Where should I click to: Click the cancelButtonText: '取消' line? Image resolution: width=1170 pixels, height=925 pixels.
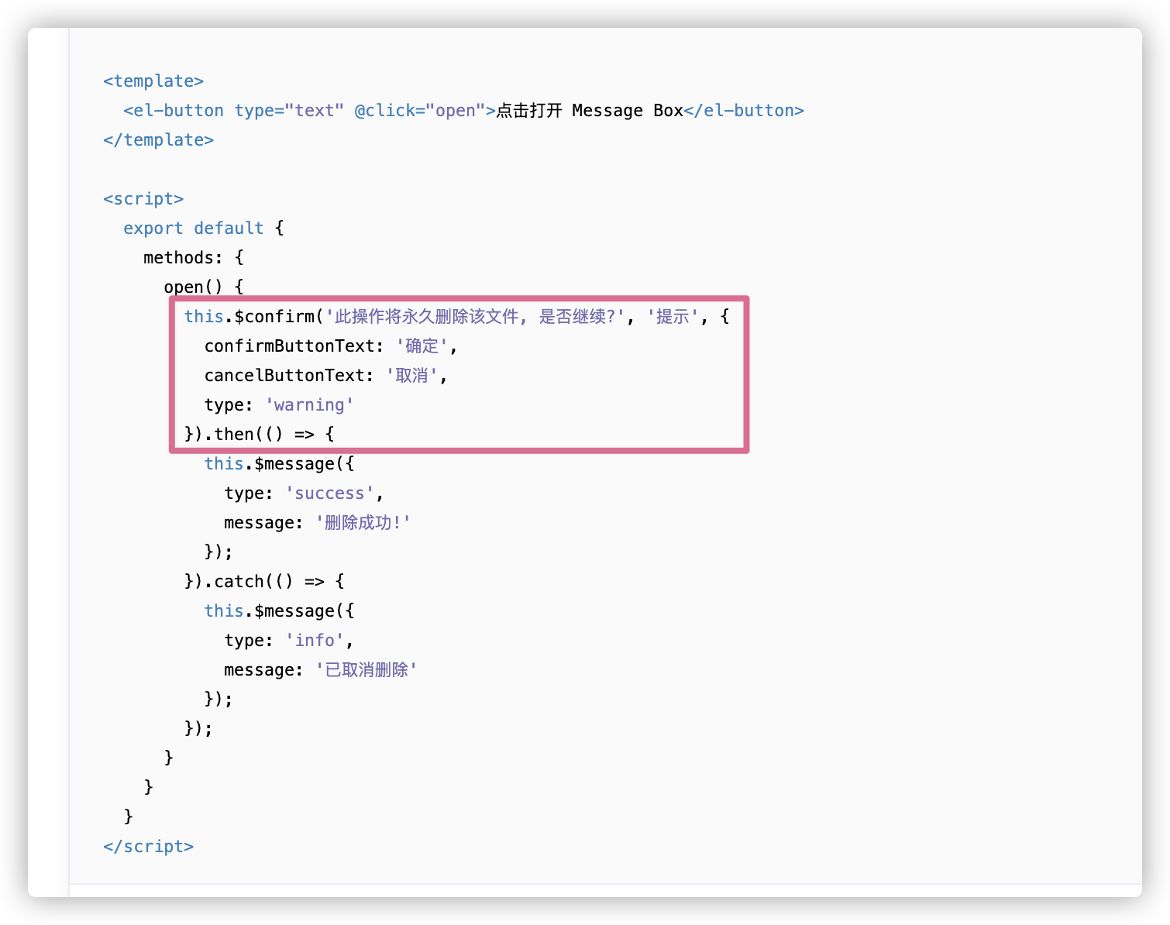pos(325,376)
